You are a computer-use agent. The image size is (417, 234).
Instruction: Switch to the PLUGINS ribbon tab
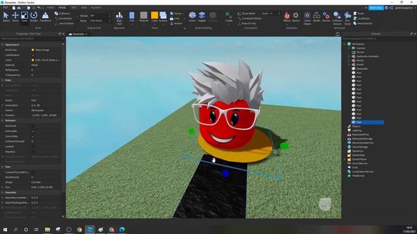tap(96, 8)
